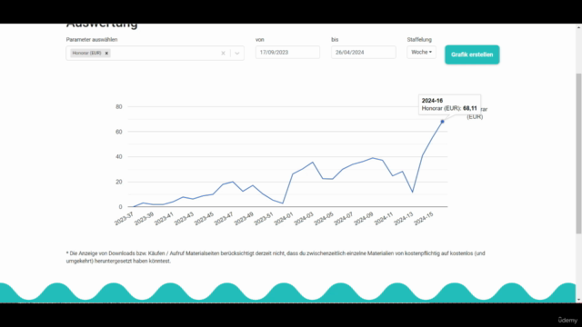
Task: Open the Staffelung Woche dropdown
Action: coord(421,53)
